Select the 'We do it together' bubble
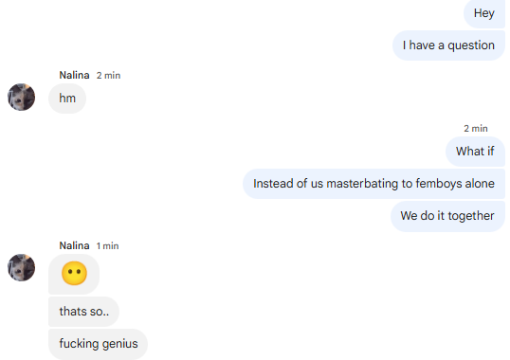This screenshot has width=510, height=360. tap(447, 216)
